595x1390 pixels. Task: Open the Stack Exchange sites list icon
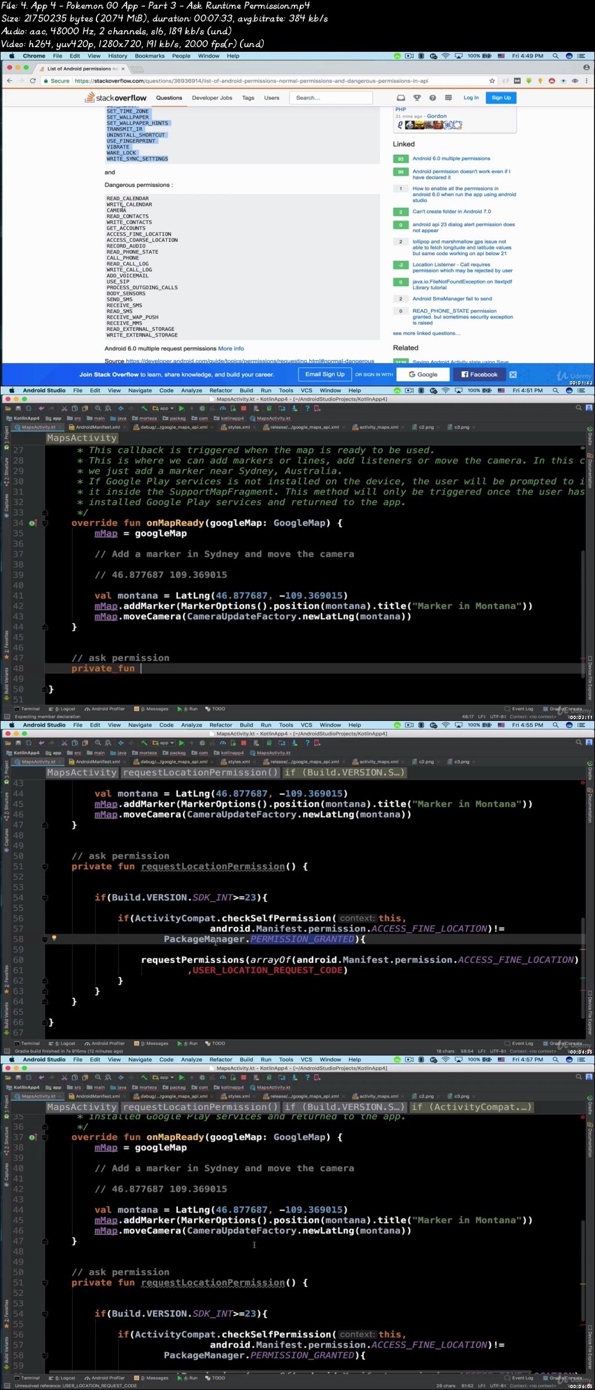click(448, 98)
